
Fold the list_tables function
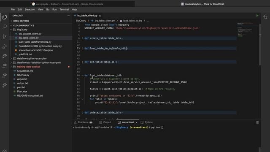click(x=83, y=76)
